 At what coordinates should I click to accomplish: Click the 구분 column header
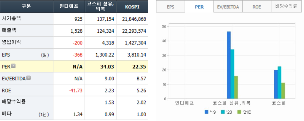pyautogui.click(x=27, y=6)
